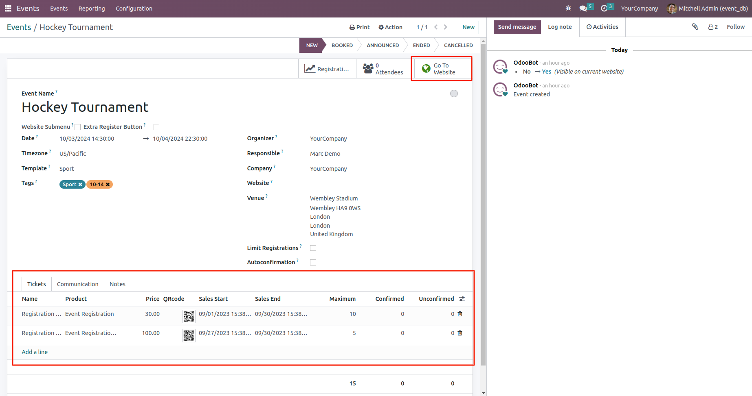752x396 pixels.
Task: Open the apps grid menu icon
Action: click(8, 9)
